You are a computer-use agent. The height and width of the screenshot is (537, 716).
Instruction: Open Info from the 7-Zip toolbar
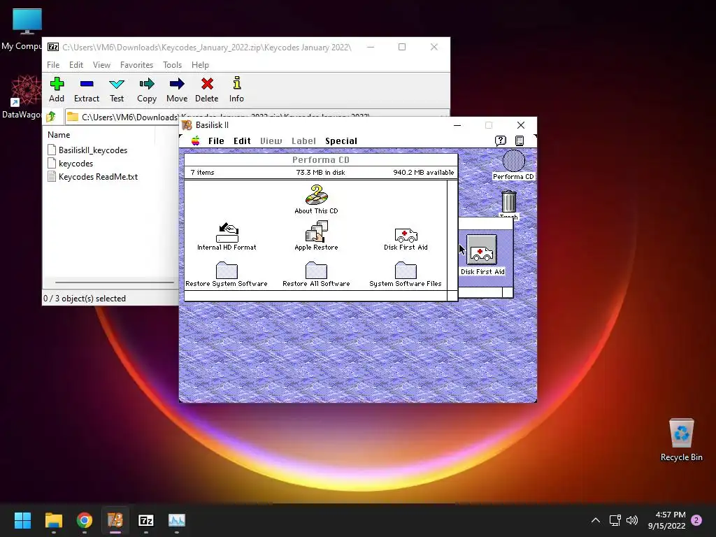click(x=236, y=90)
